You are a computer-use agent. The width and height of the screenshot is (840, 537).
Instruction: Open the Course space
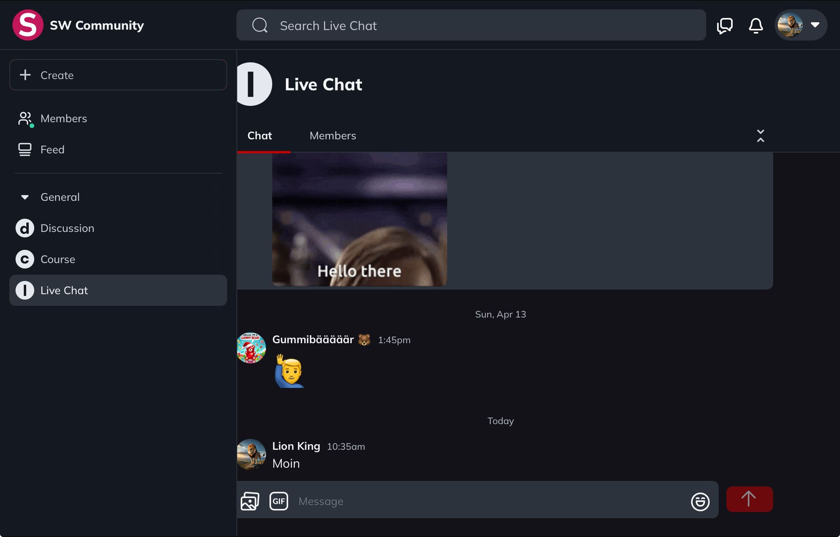click(x=58, y=260)
